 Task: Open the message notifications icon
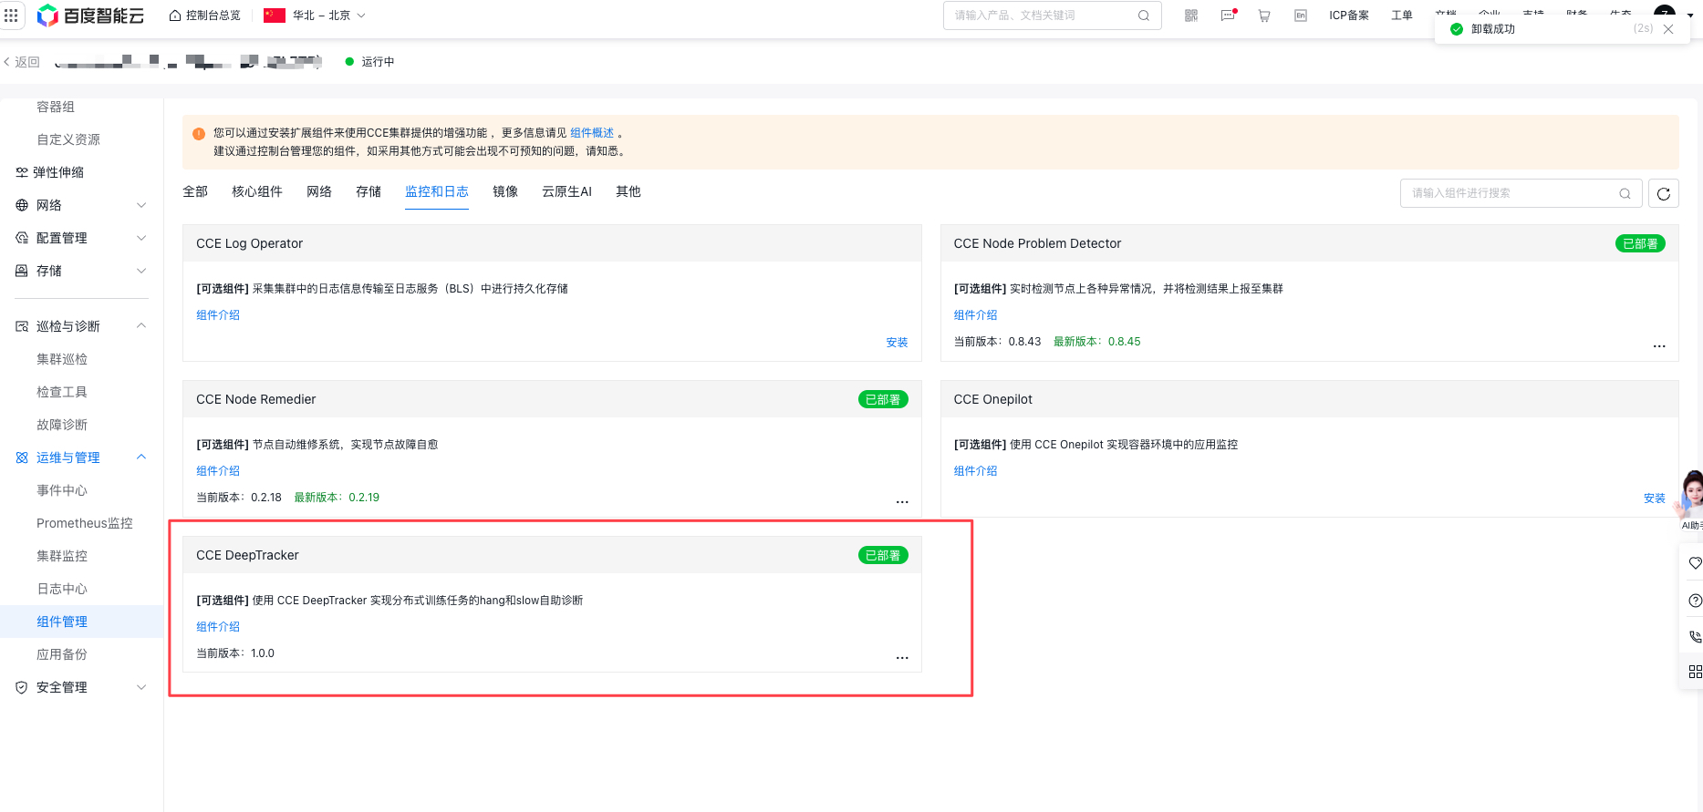1228,15
